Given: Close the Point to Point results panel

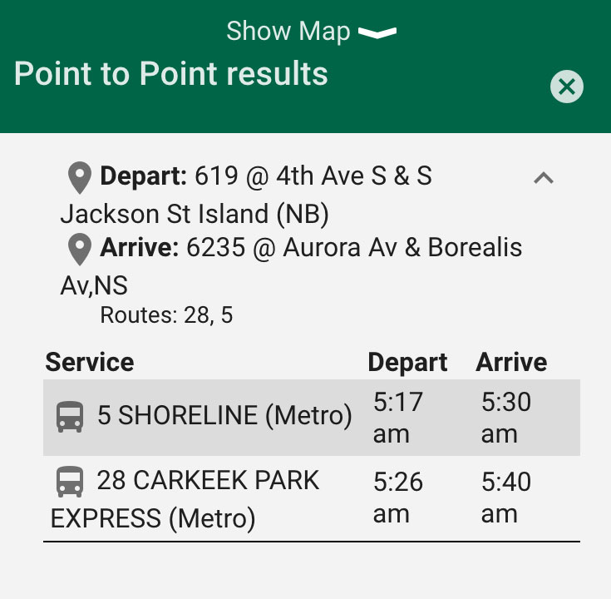Looking at the screenshot, I should (567, 87).
